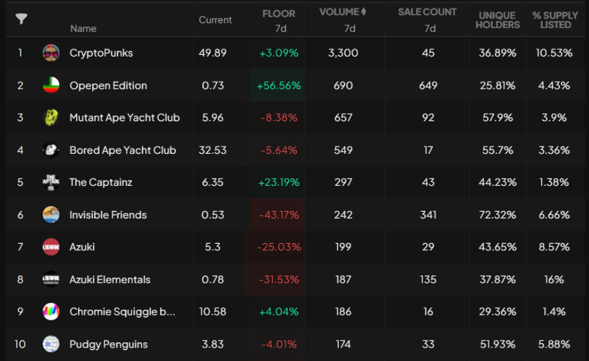Click The Captainz supply listed 1.38%
Screen dimensions: 589x361
(554, 182)
